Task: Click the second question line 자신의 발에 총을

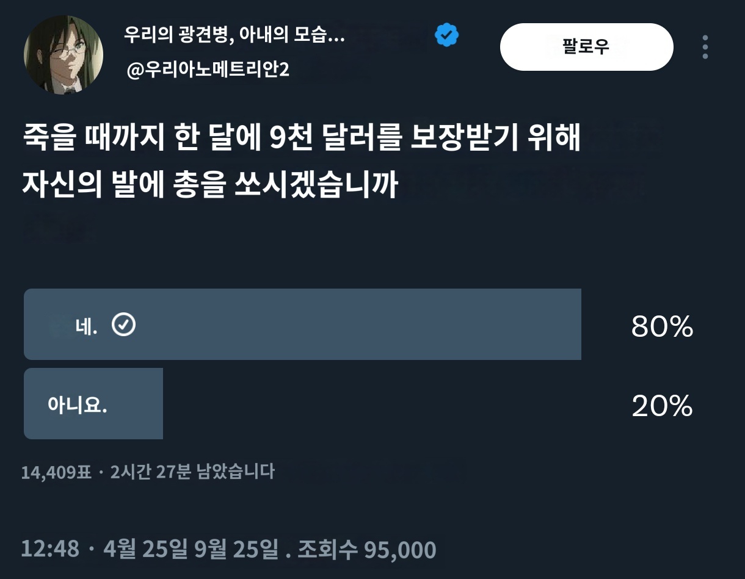Action: tap(211, 183)
